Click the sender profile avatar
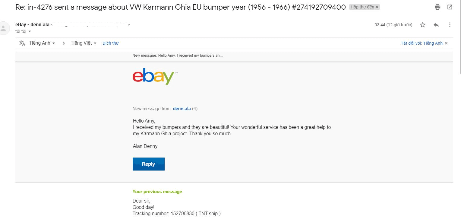Image resolution: width=461 pixels, height=217 pixels. tap(4, 28)
